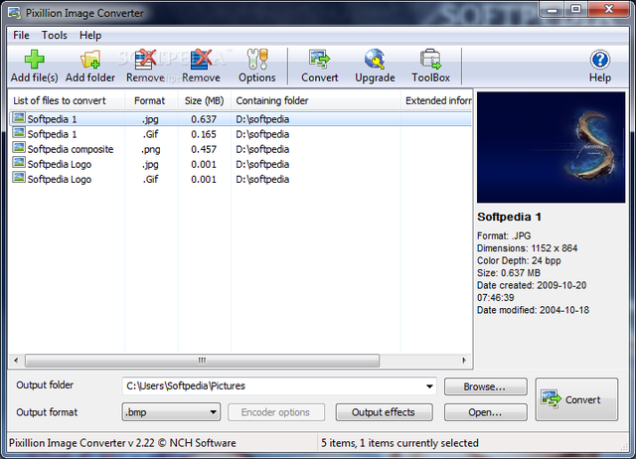The image size is (636, 459).
Task: Click the image icon of Softpedia Logo .Gif row
Action: [x=19, y=178]
